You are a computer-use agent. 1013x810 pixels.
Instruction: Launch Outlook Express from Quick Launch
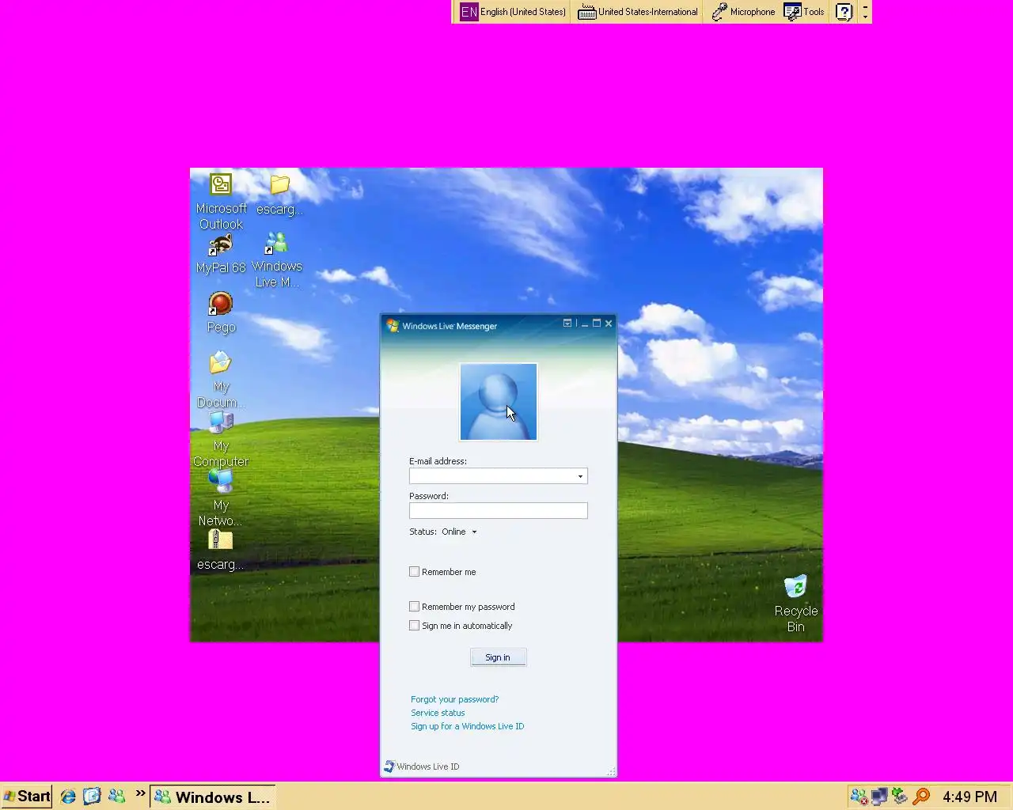pos(92,797)
